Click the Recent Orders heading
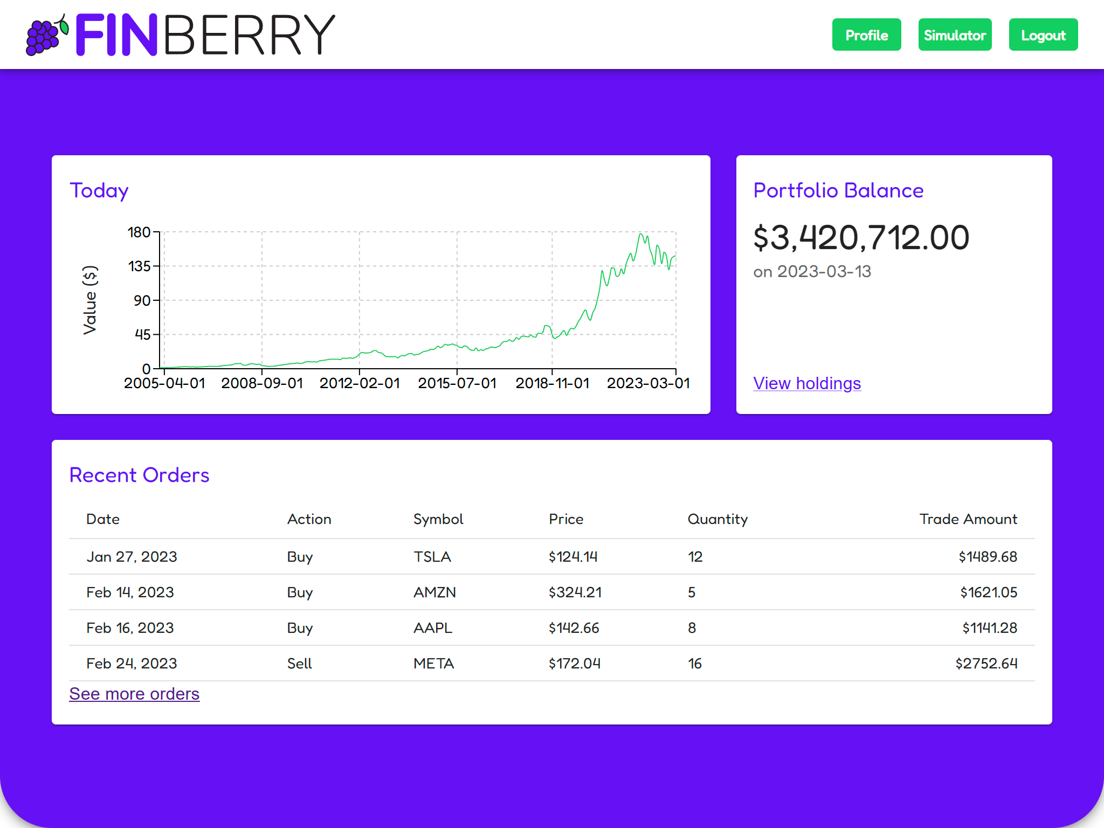Screen dimensions: 1104x828 139,474
